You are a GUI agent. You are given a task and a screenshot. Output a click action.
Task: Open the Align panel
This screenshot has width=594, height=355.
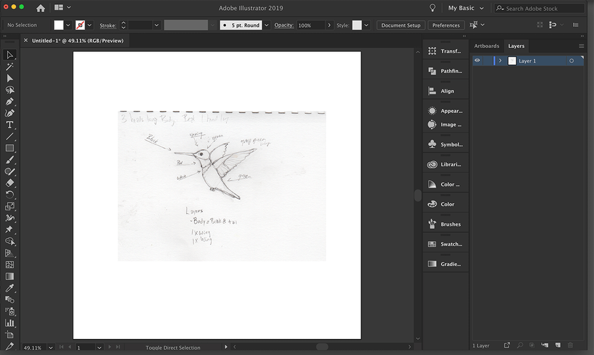[445, 91]
